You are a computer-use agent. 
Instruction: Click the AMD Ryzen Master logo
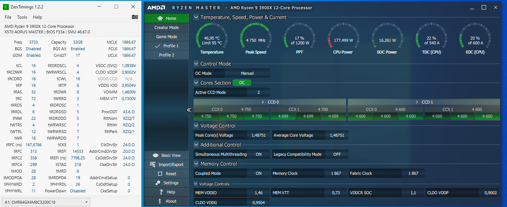(156, 8)
